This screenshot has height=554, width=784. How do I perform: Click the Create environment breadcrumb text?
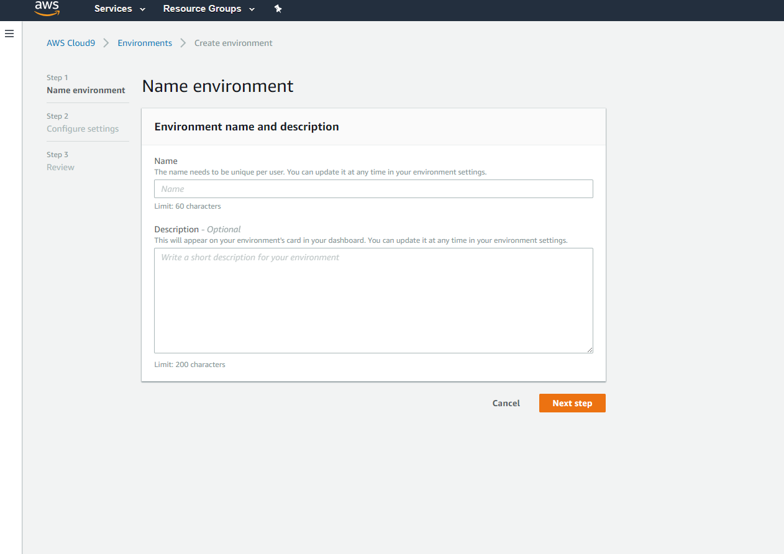point(233,43)
